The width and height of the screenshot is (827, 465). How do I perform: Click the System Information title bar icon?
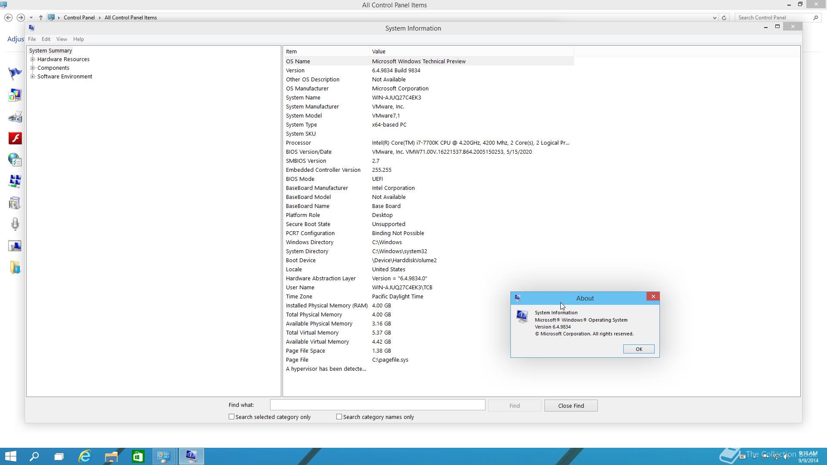[31, 28]
